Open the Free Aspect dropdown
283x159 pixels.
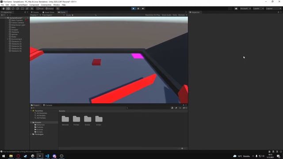click(x=53, y=15)
